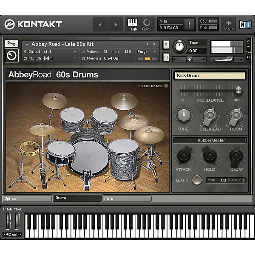
Task: Click the master Tune knob
Action: [179, 47]
